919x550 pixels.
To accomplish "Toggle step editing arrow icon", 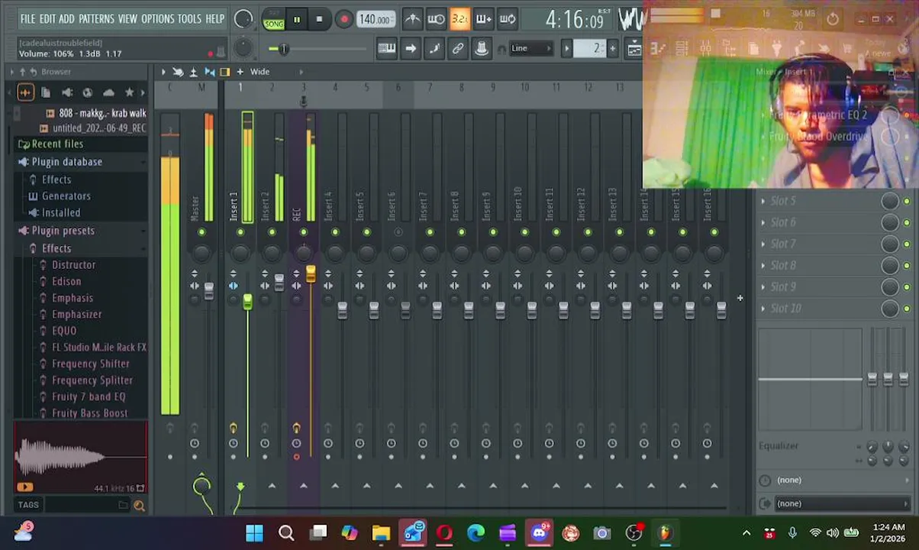I will pos(411,49).
